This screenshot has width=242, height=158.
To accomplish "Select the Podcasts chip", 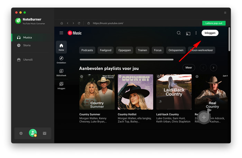I will 87,50.
